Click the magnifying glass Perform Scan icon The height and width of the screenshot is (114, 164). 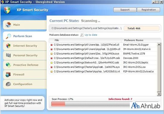coord(8,36)
